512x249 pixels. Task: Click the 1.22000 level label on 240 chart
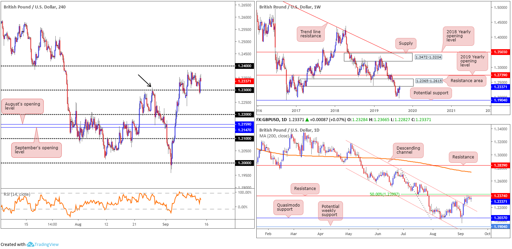245,114
